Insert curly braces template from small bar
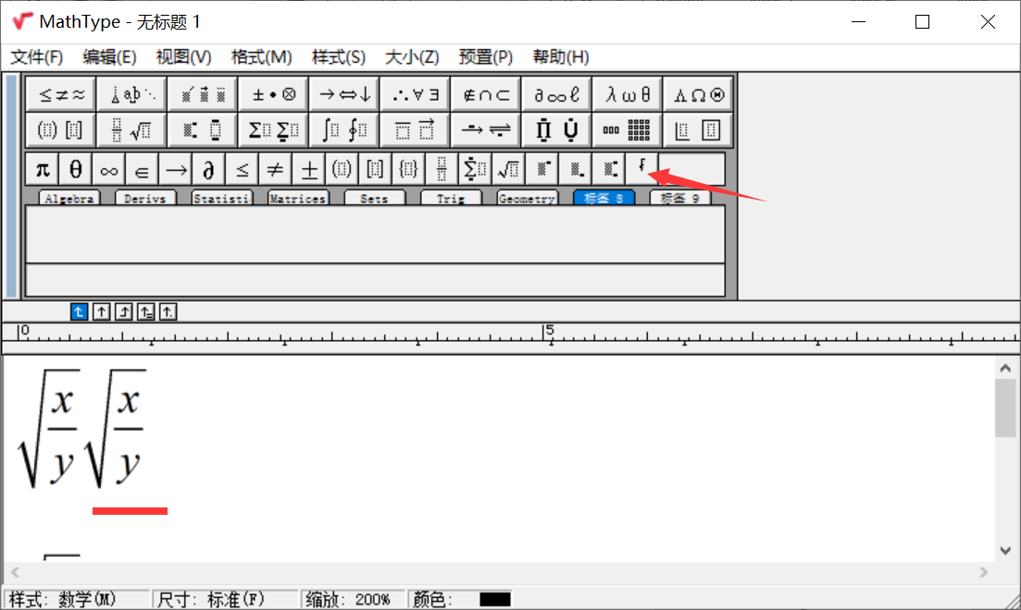The image size is (1021, 610). click(408, 170)
